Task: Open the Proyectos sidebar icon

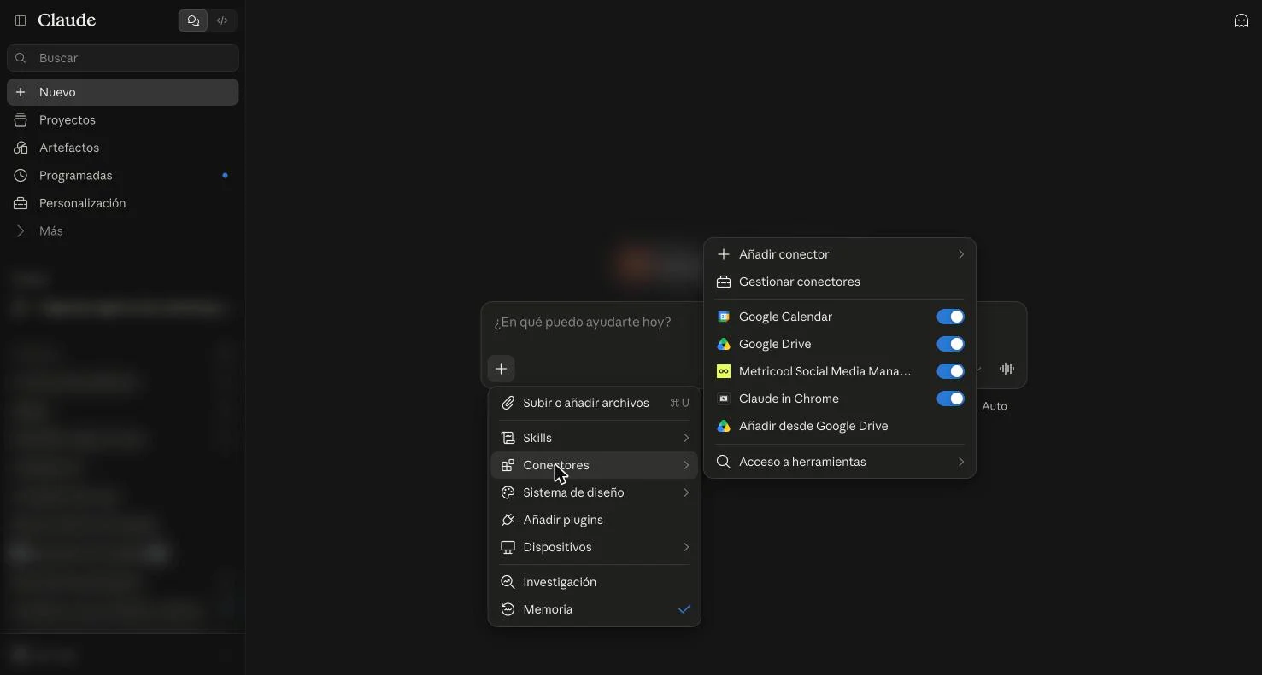Action: coord(21,120)
